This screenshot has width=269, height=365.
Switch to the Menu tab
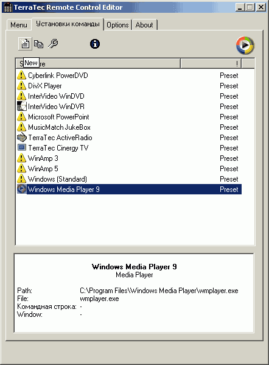pyautogui.click(x=19, y=25)
